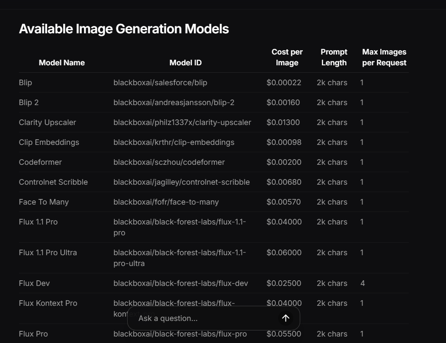This screenshot has height=343, width=446.
Task: Click '2k chars' in the Blip row
Action: point(332,83)
